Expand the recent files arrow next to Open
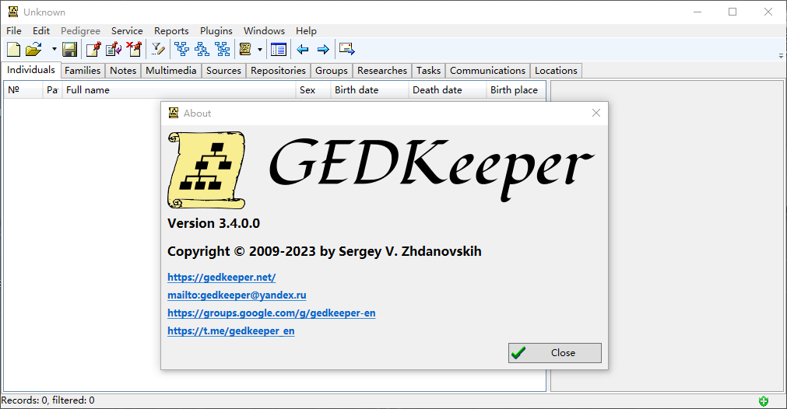The width and height of the screenshot is (787, 409). pos(54,49)
